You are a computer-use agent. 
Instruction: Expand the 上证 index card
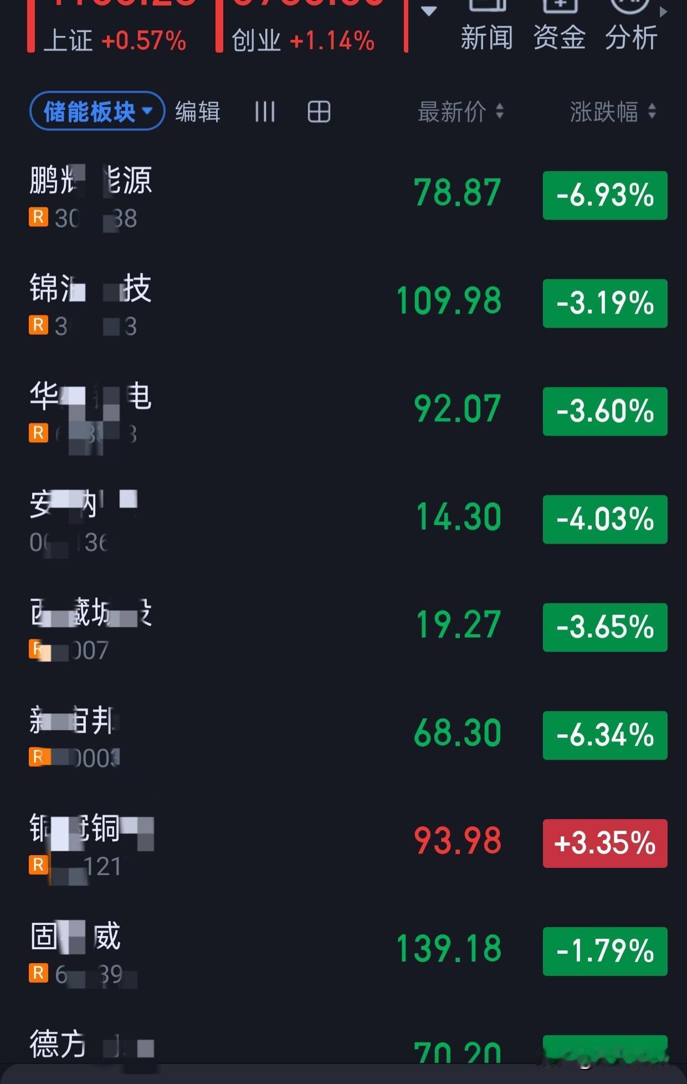tap(115, 26)
